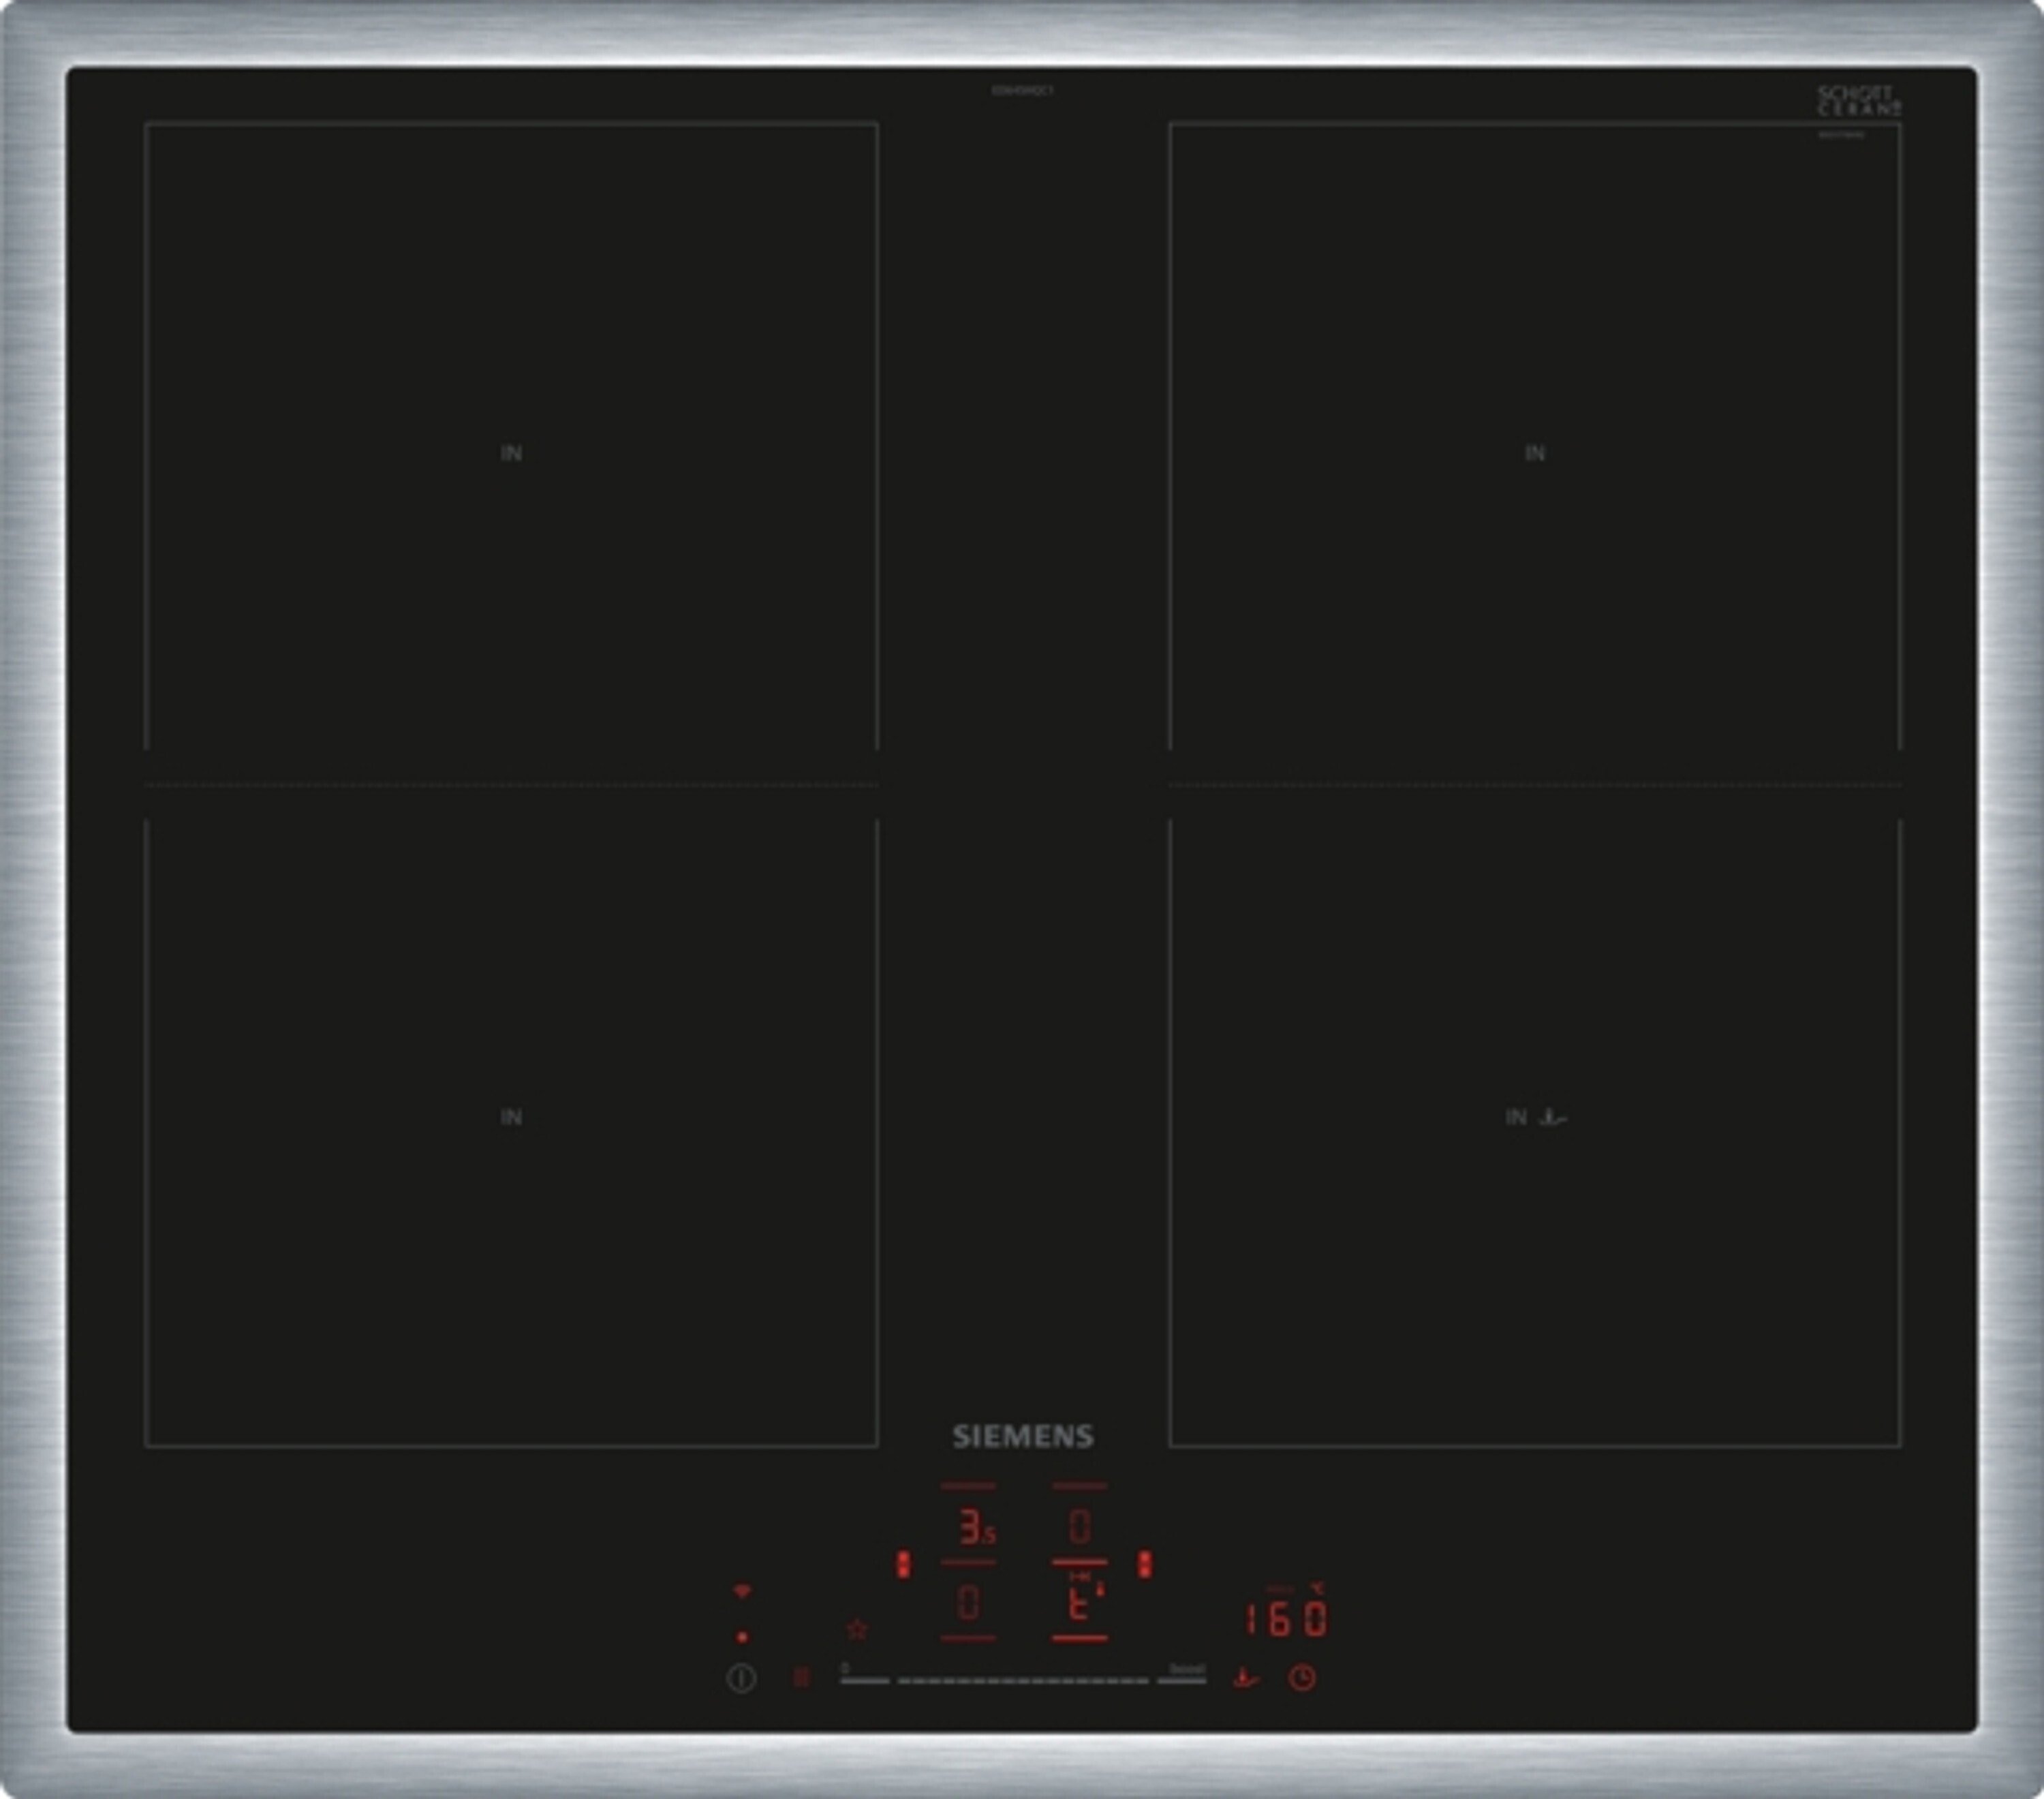Tap the 160 temperature display

tap(1286, 1619)
